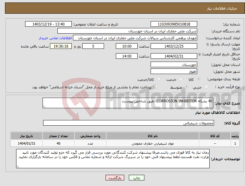Click the چاپ print button
The image size is (245, 186).
click(137, 178)
